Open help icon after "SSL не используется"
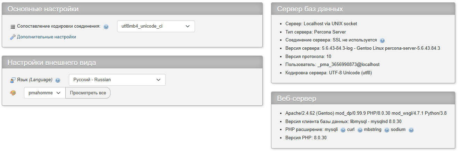The image size is (458, 151). coord(383,40)
